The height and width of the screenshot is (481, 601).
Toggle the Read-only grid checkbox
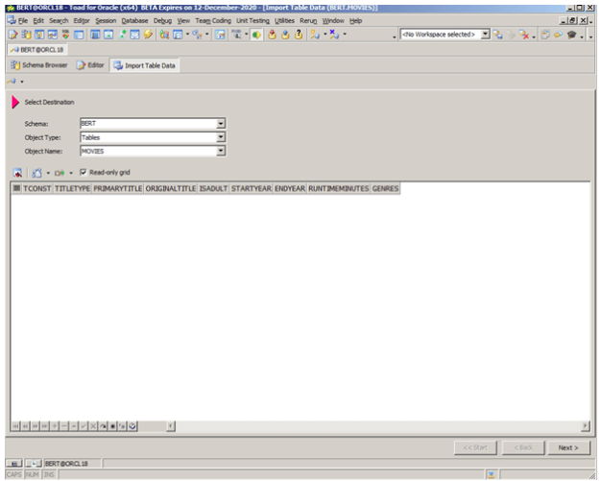84,173
